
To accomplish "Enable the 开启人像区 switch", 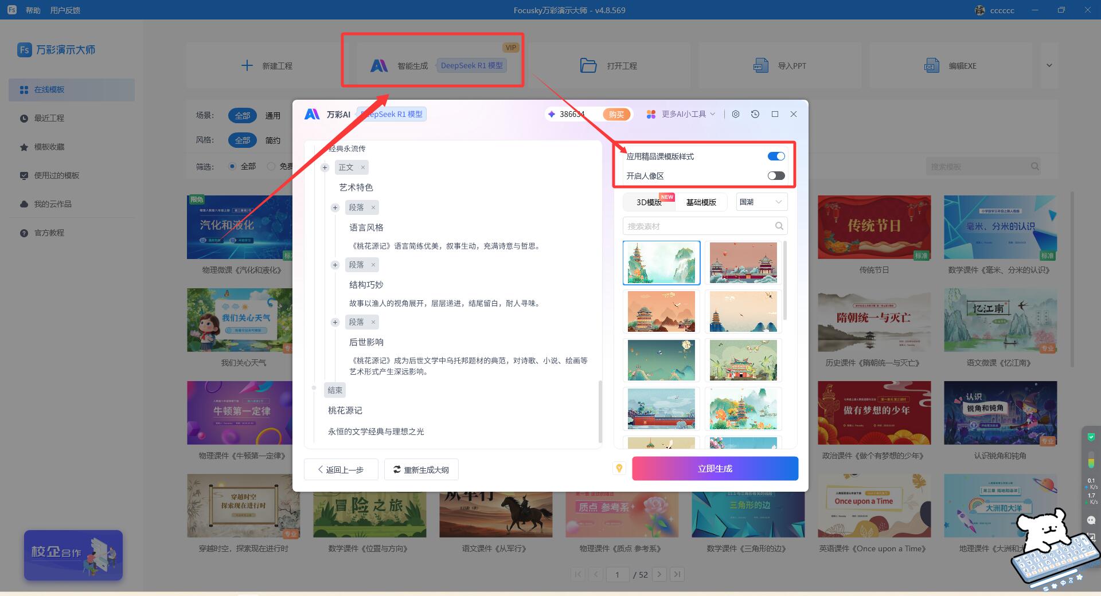I will [x=776, y=176].
